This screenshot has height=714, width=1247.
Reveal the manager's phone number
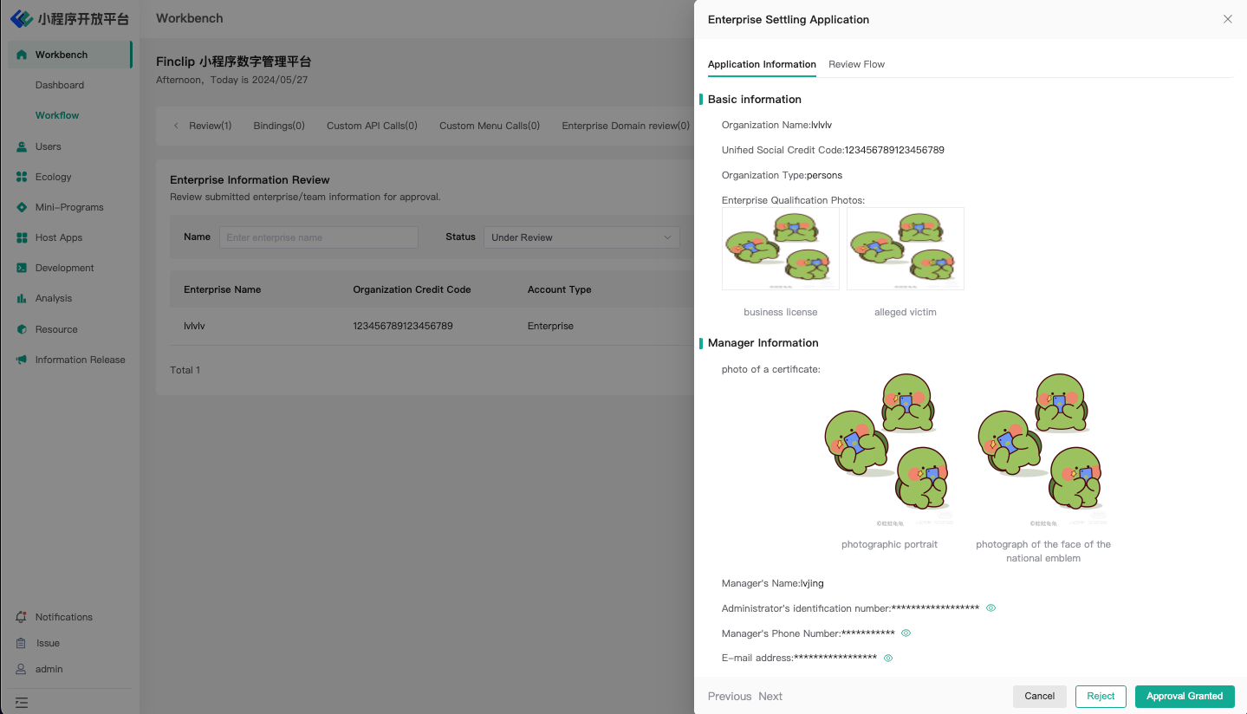906,633
